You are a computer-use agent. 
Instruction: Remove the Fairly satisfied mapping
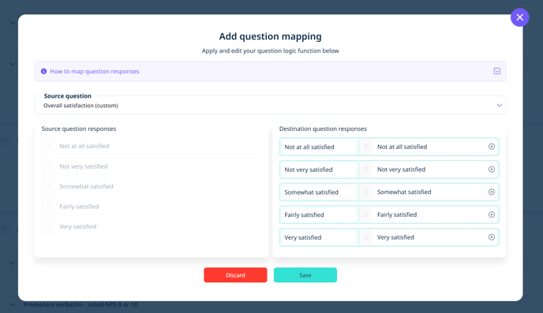(492, 214)
